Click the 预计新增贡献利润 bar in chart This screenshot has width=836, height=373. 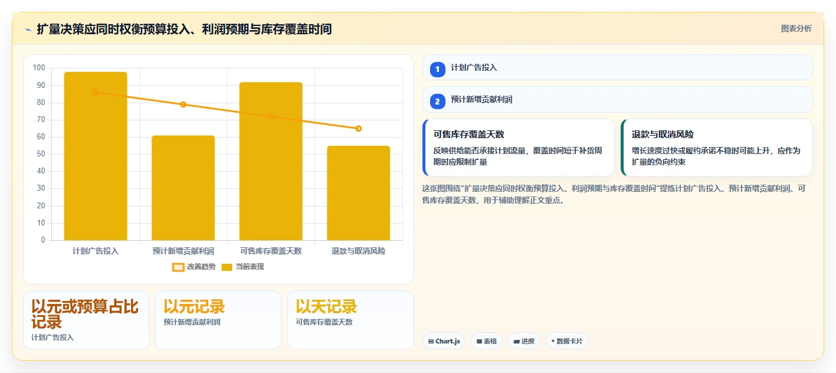click(183, 188)
